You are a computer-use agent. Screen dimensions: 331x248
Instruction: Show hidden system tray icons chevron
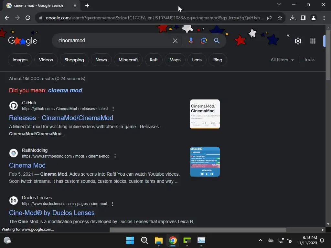tap(261, 240)
